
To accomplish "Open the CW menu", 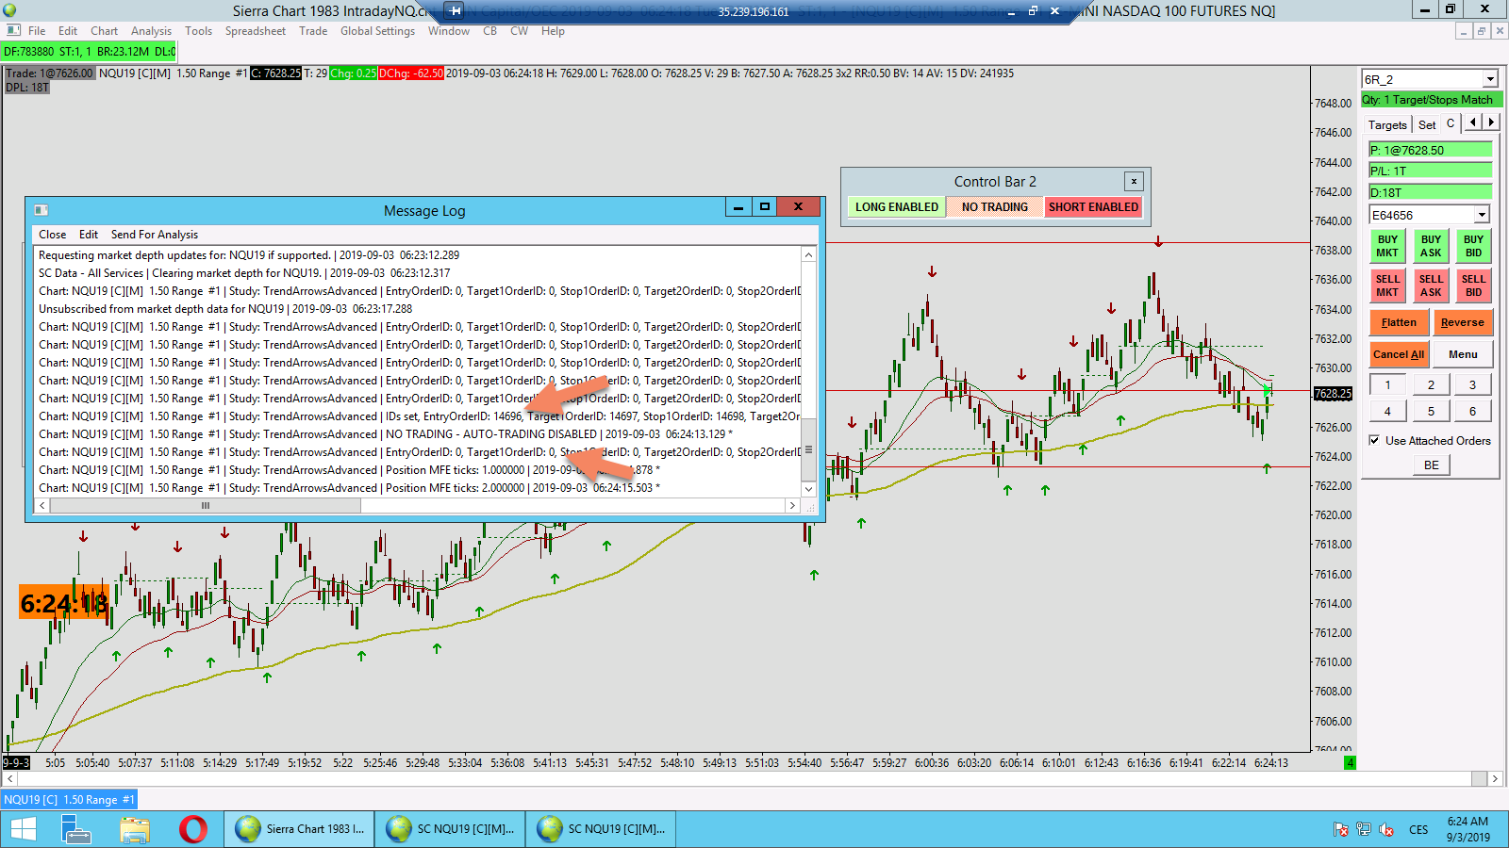I will point(519,31).
